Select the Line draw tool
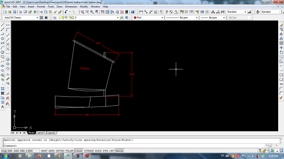Screen dimensions: 284x159 coord(2,25)
